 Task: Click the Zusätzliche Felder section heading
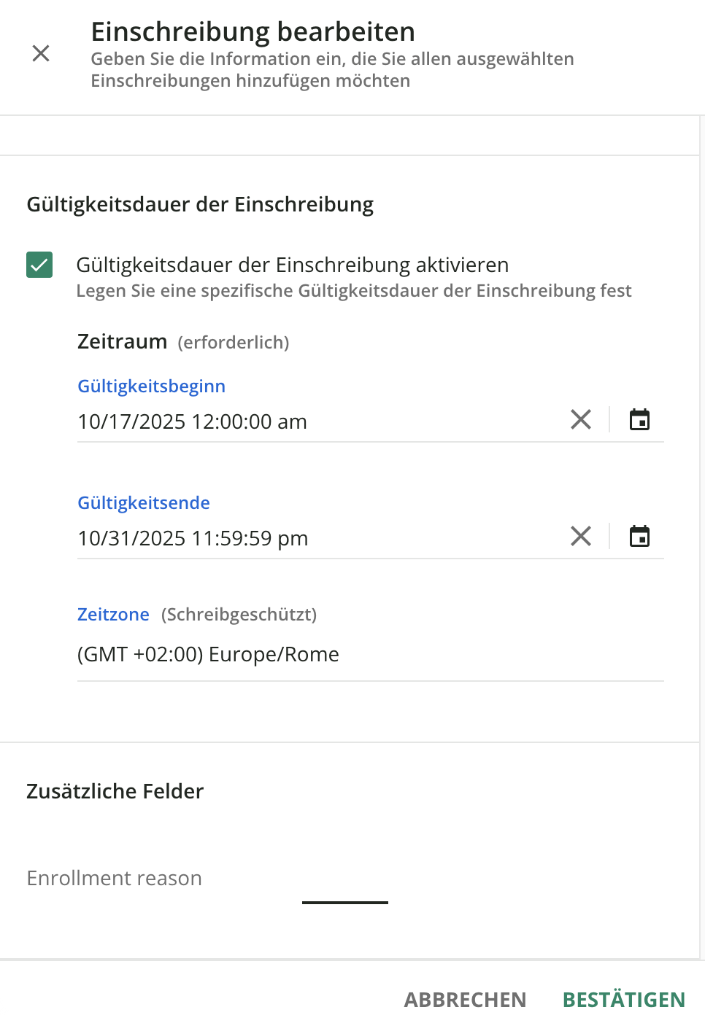click(x=115, y=791)
